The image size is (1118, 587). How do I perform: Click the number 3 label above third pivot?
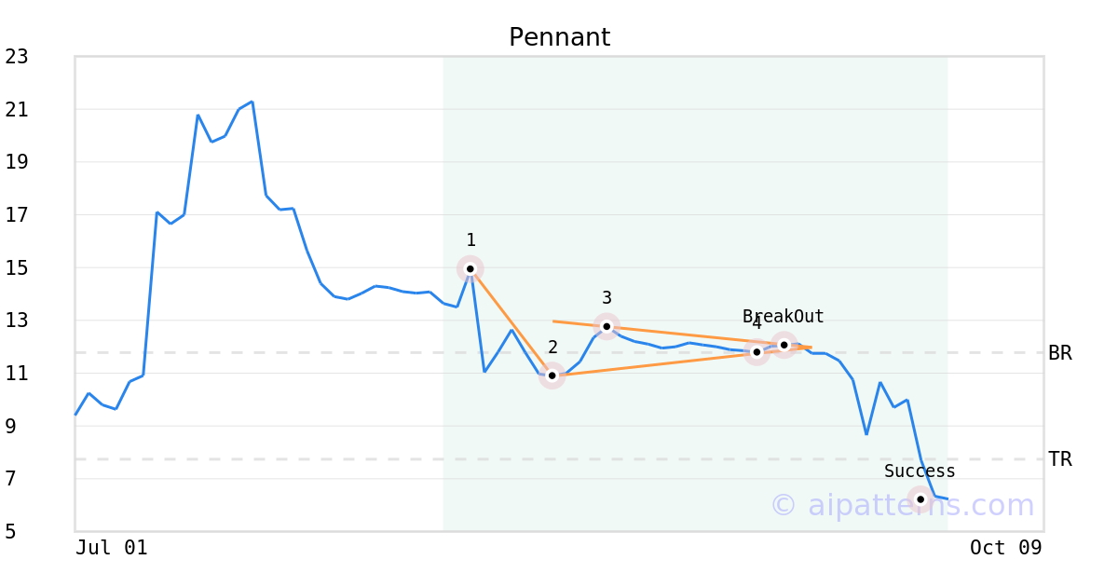coord(607,298)
